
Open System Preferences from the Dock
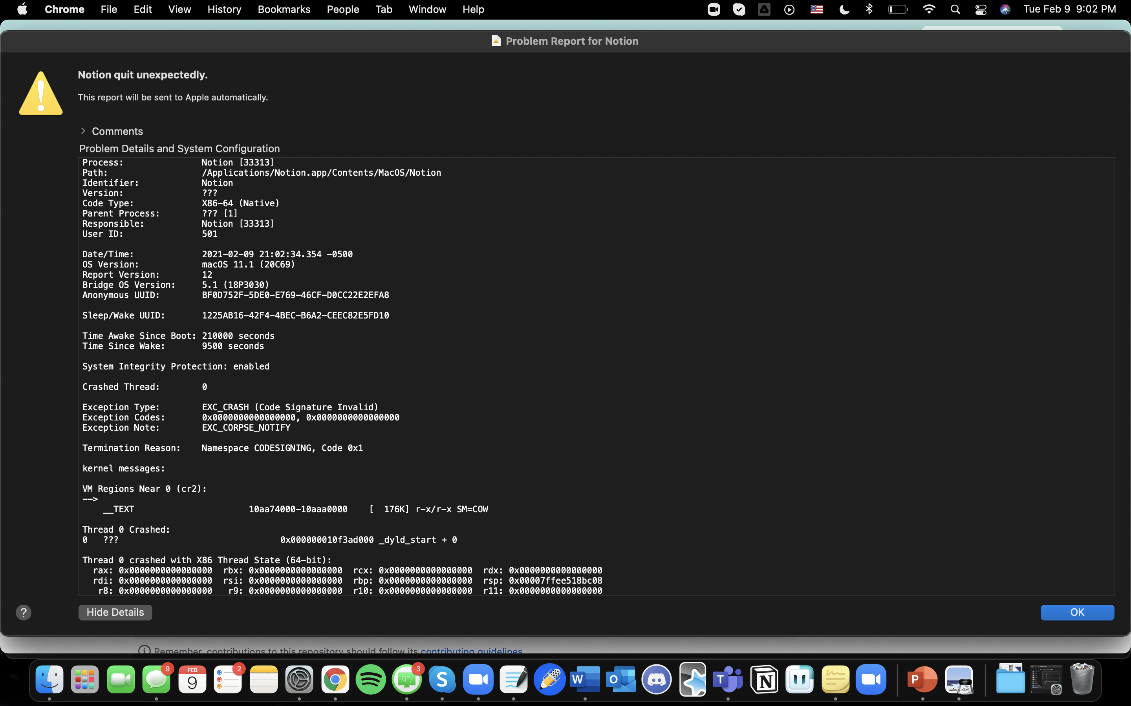click(x=299, y=679)
